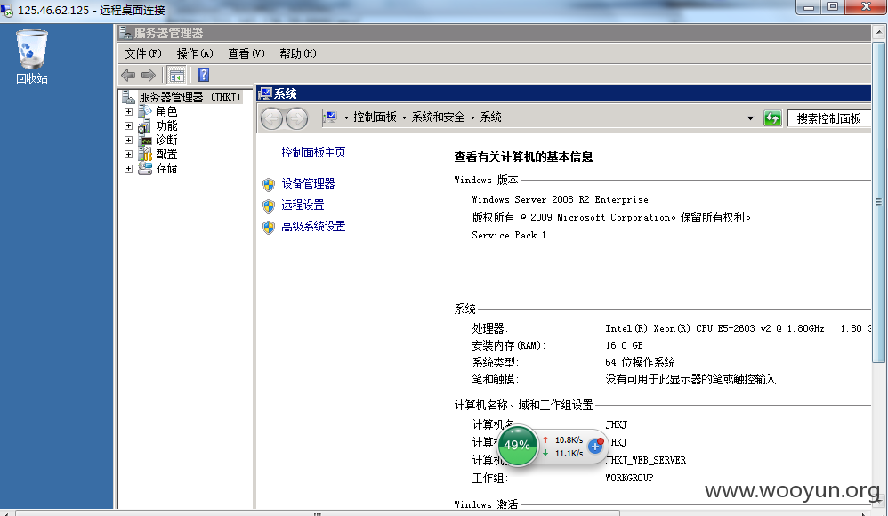Open the 远程设置 link
This screenshot has width=888, height=516.
click(x=303, y=205)
